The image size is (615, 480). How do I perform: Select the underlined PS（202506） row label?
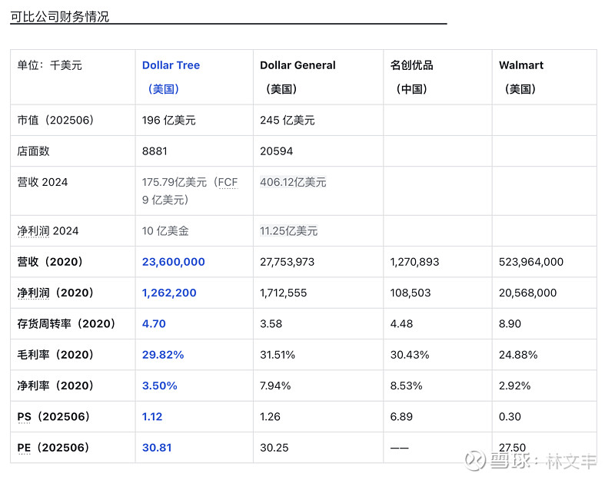tap(53, 416)
